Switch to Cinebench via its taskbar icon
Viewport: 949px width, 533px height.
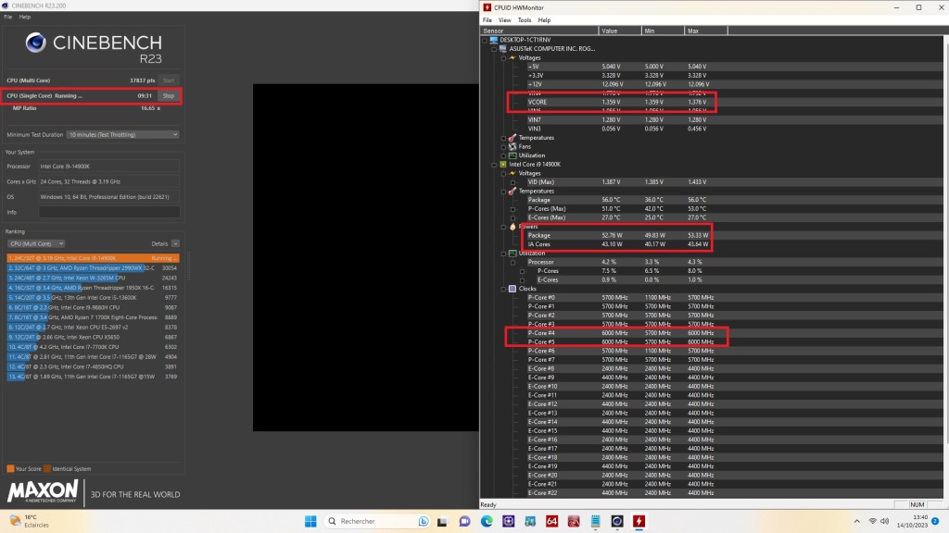[617, 522]
